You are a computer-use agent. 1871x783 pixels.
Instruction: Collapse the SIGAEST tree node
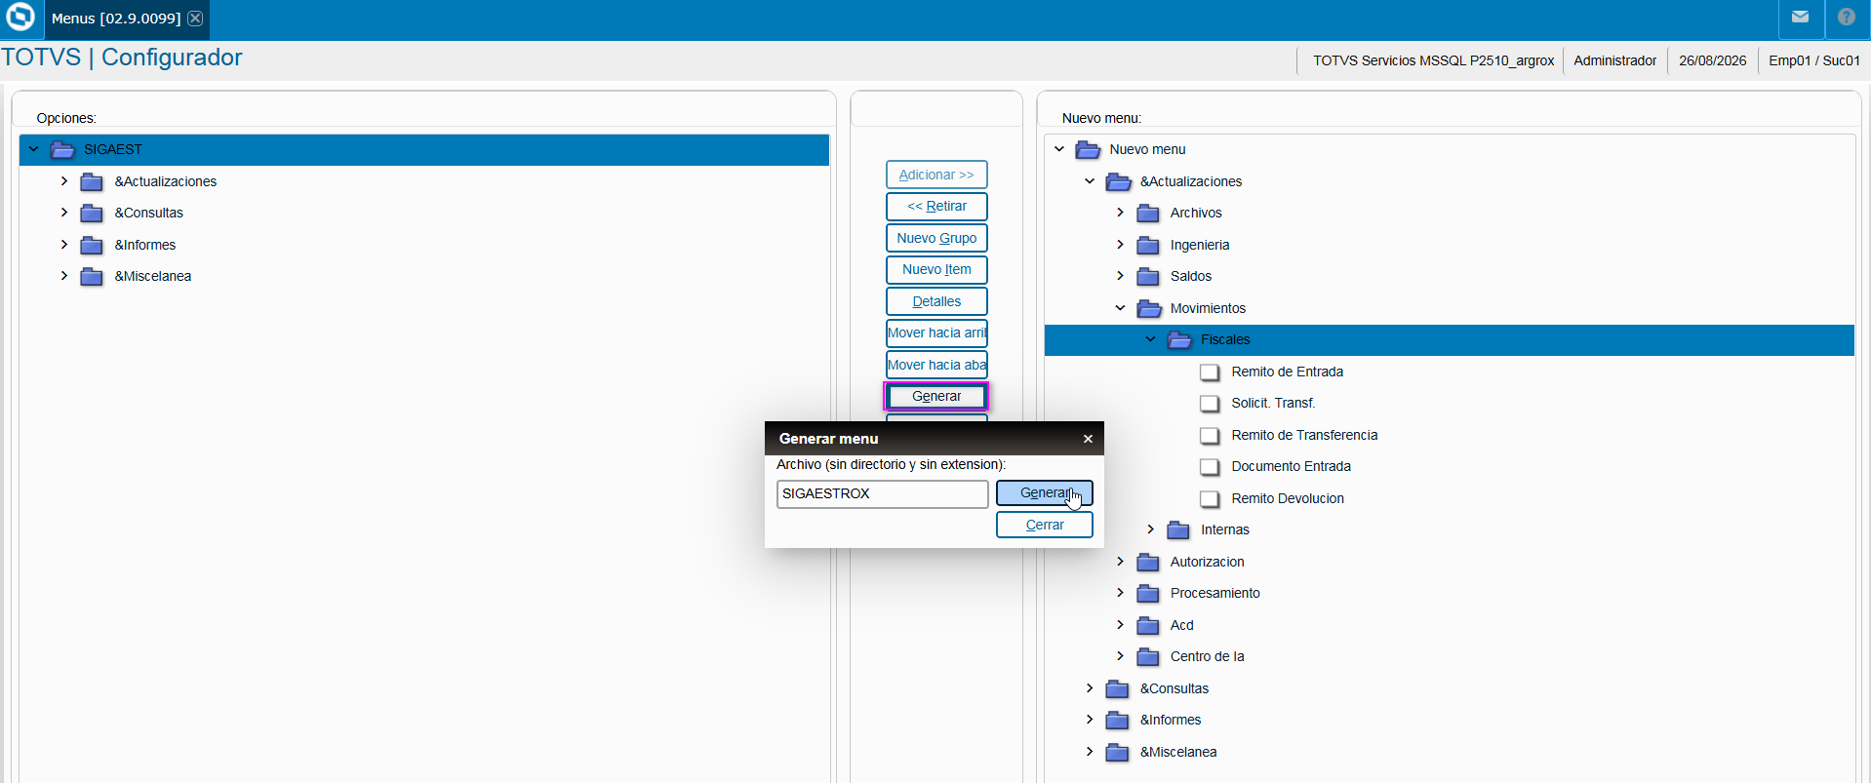point(34,149)
